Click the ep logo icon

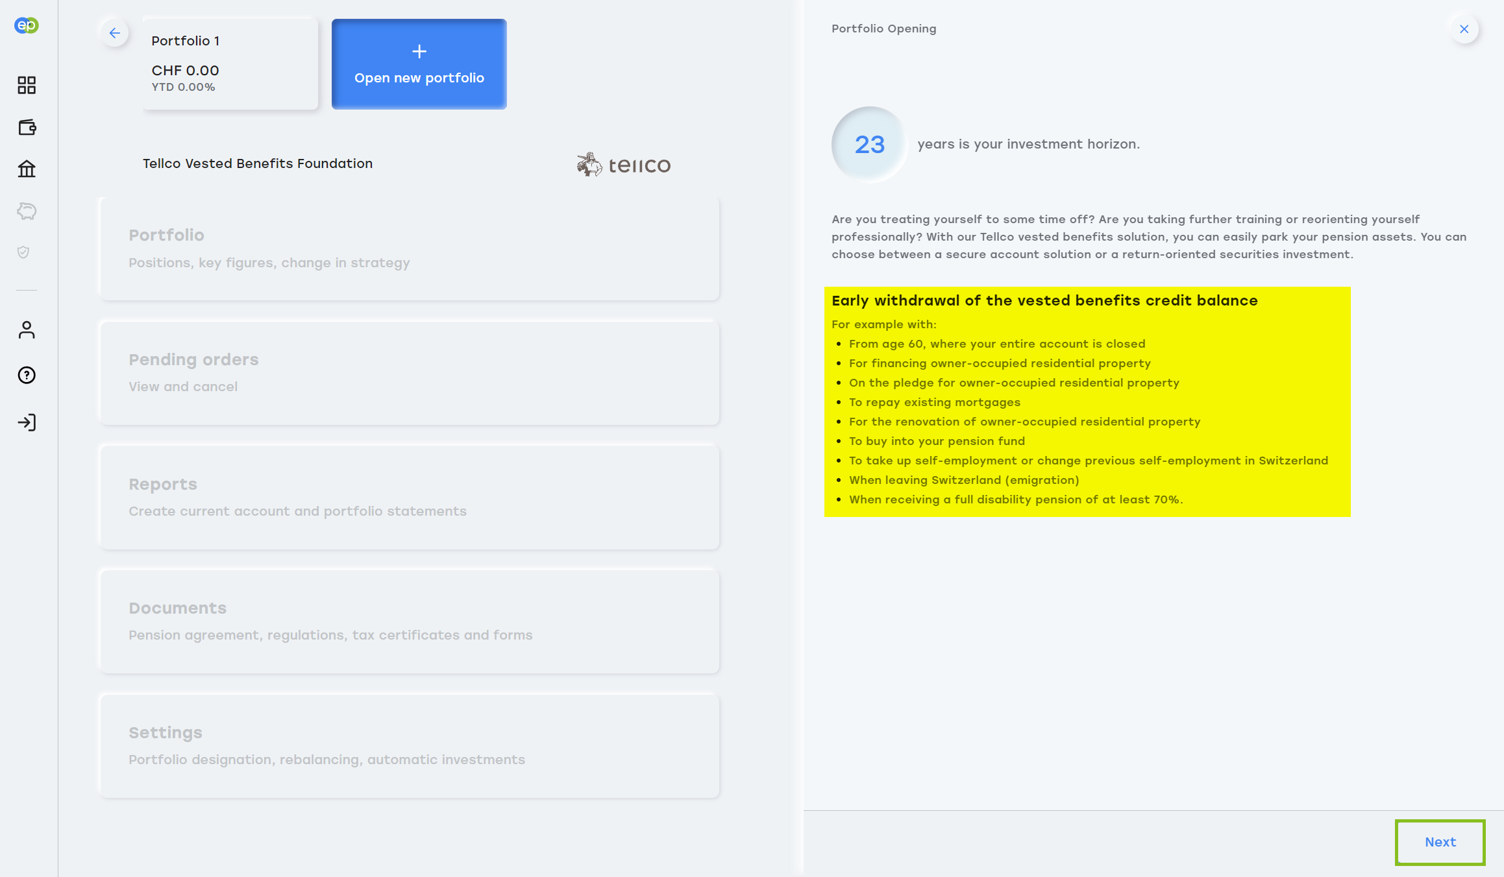(27, 25)
